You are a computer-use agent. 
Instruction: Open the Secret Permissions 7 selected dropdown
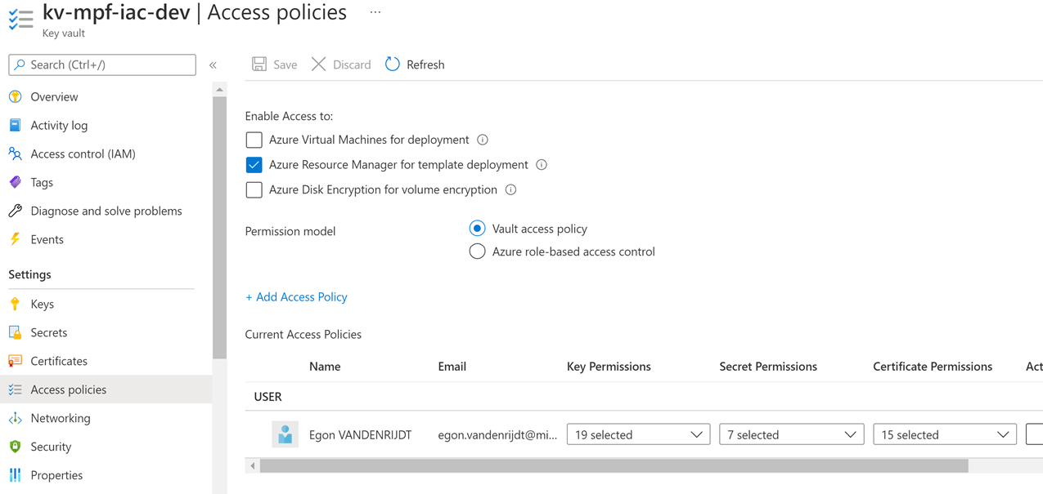click(x=791, y=435)
